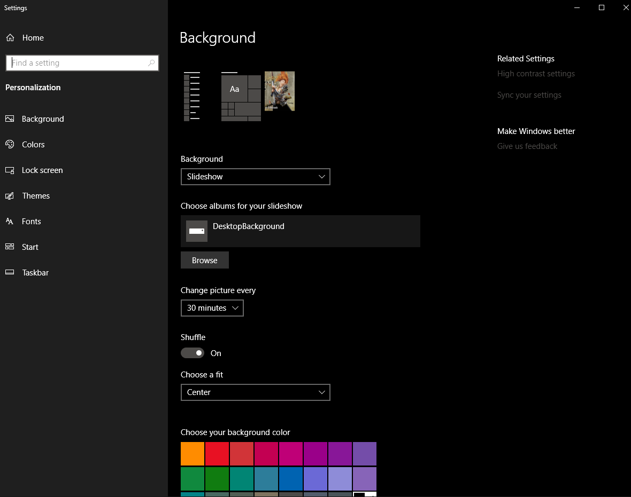Minimize the Settings window
Image resolution: width=631 pixels, height=497 pixels.
576,7
